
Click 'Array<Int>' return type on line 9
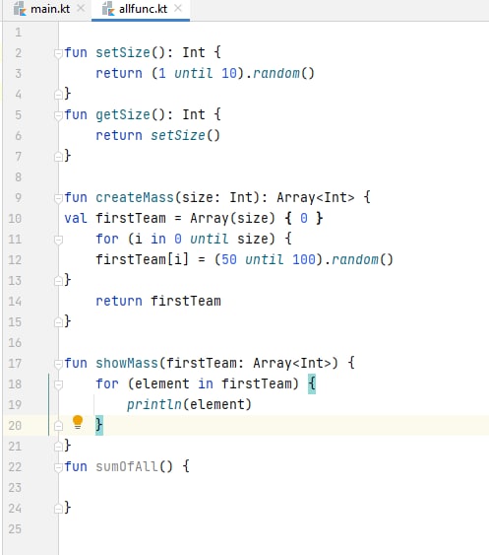pos(315,197)
